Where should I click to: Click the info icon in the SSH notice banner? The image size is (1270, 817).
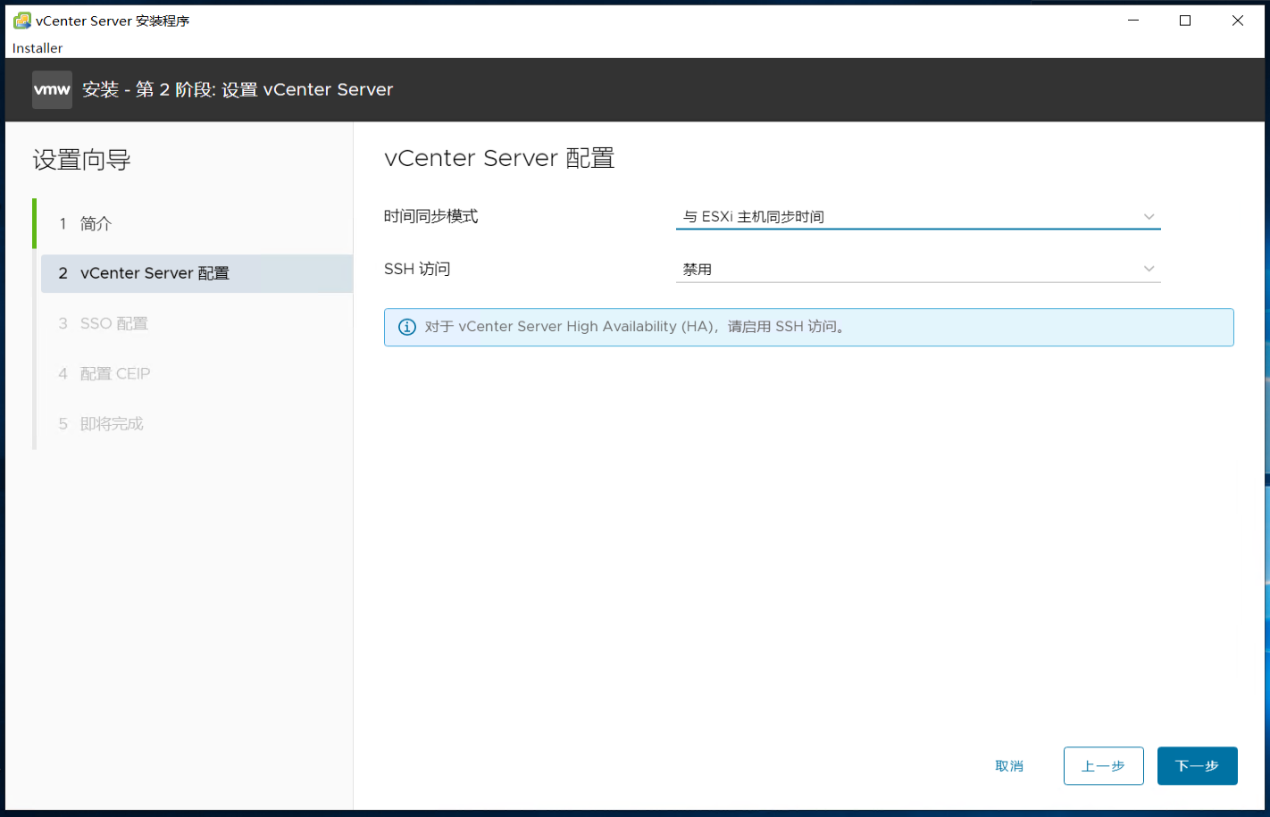click(x=406, y=327)
